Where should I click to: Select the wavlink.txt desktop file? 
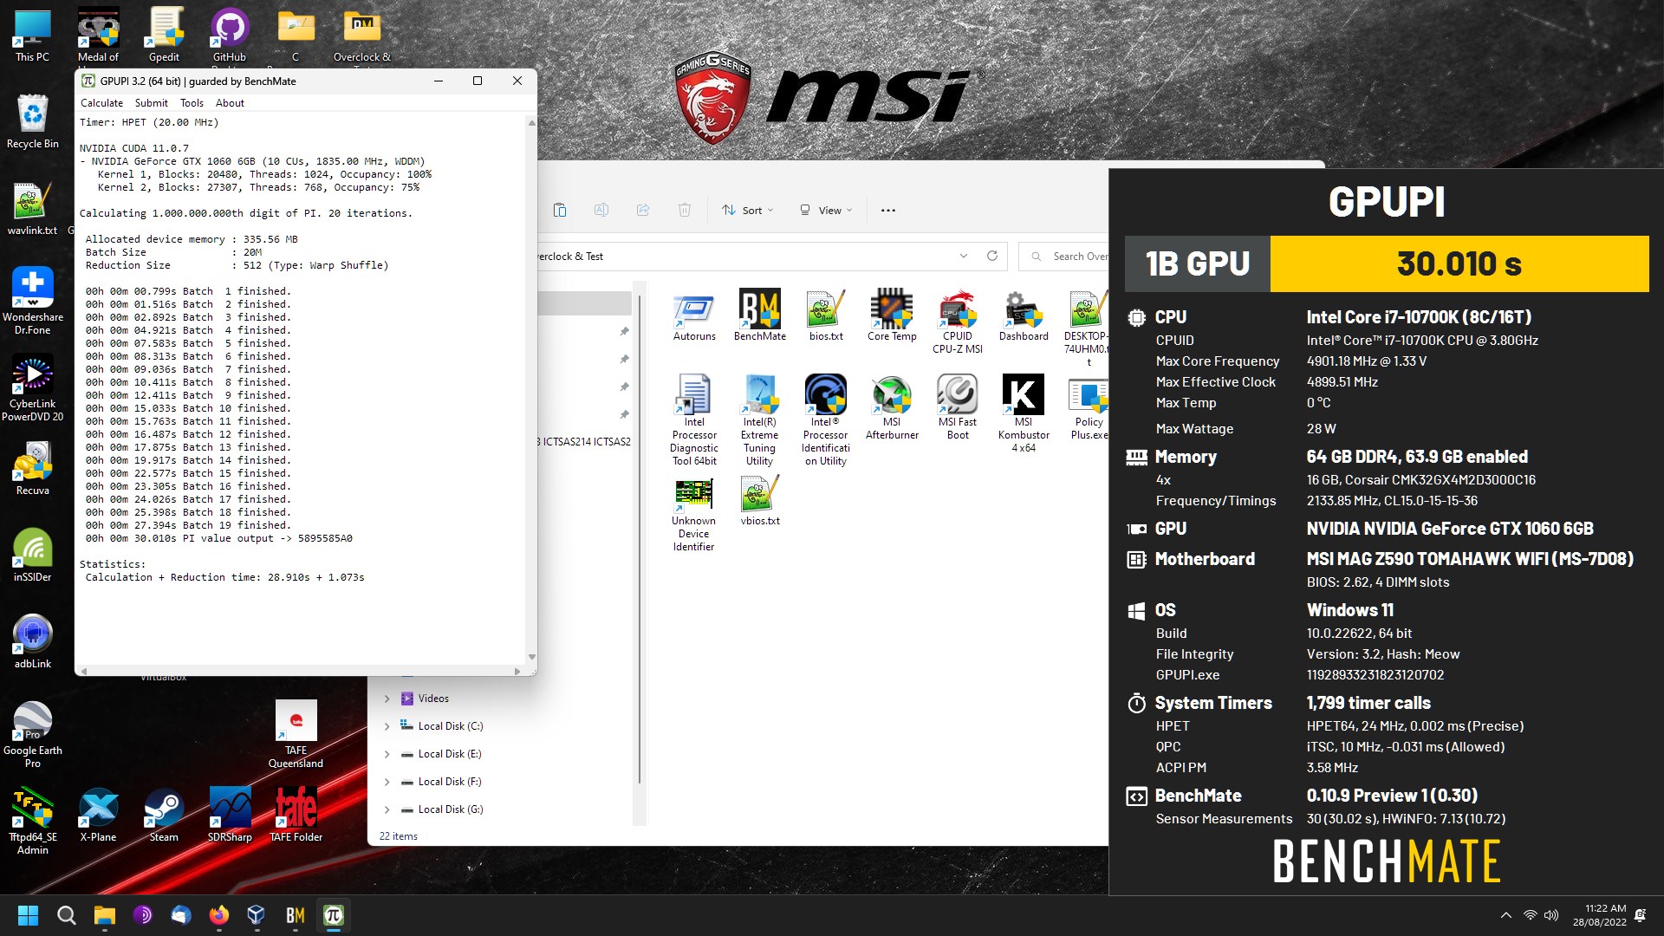[32, 209]
